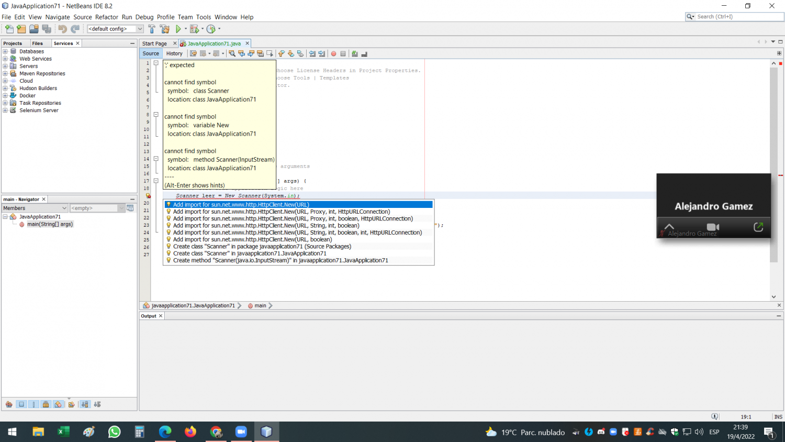Close the Output panel tab

tap(161, 316)
